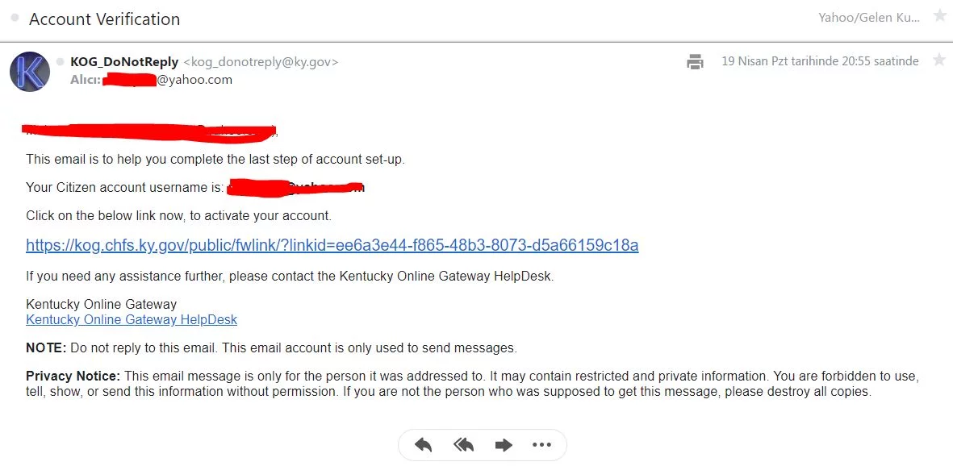Star the message next to the date
The height and width of the screenshot is (466, 953).
[x=939, y=60]
